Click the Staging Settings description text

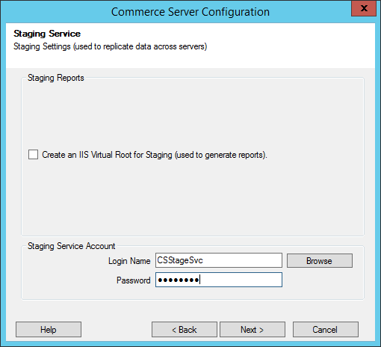pyautogui.click(x=110, y=46)
